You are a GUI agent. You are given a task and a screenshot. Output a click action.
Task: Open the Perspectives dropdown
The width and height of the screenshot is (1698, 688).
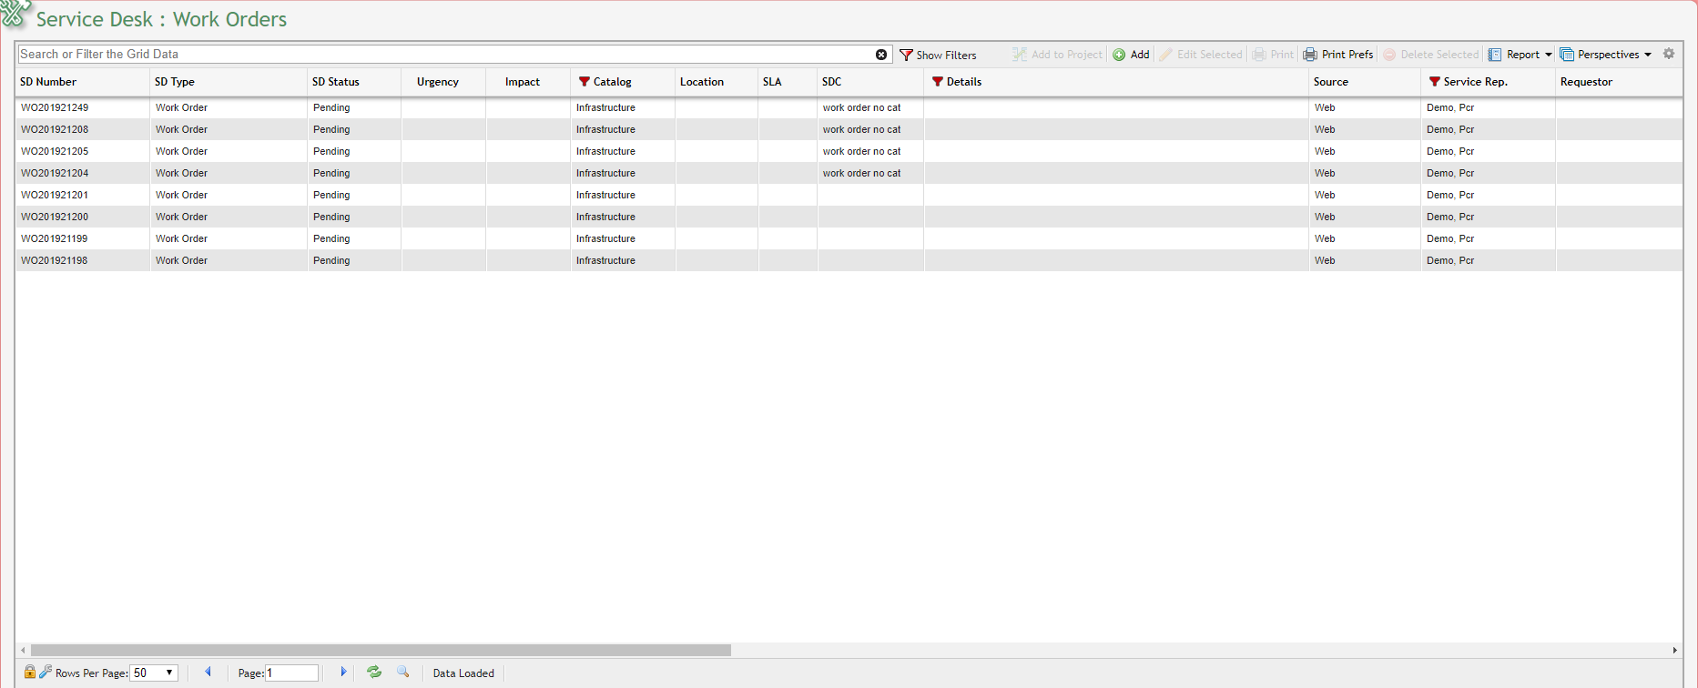[1606, 55]
